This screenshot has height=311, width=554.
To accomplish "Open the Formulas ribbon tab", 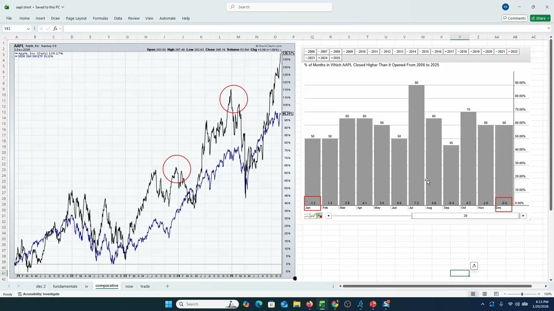I will (x=100, y=18).
